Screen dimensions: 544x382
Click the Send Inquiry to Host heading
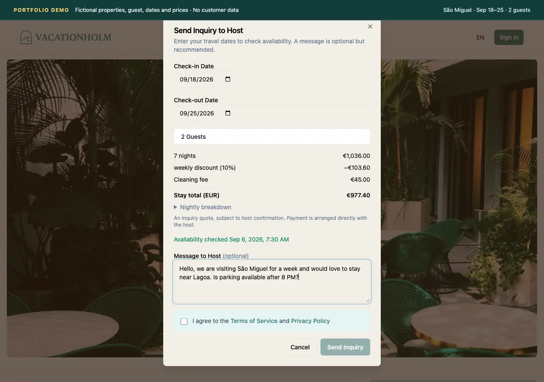click(208, 31)
